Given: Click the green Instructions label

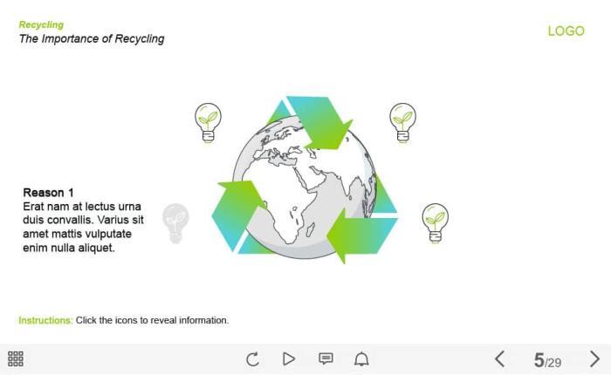Looking at the screenshot, I should coord(45,320).
